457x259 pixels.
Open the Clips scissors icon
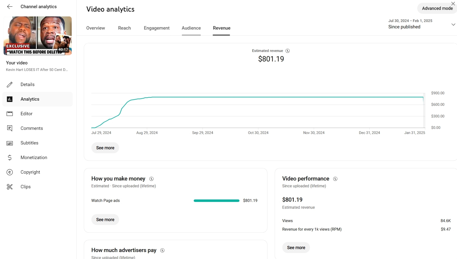point(10,187)
